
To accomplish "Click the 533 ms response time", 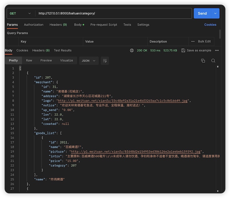I will click(x=155, y=50).
